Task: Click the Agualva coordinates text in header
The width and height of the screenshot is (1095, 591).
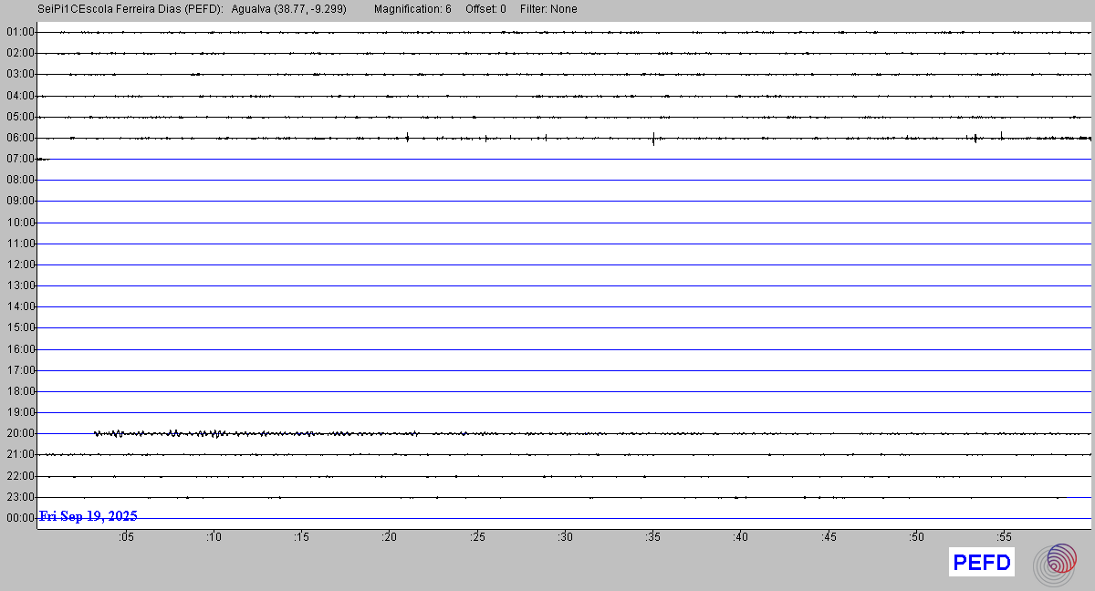Action: point(289,9)
